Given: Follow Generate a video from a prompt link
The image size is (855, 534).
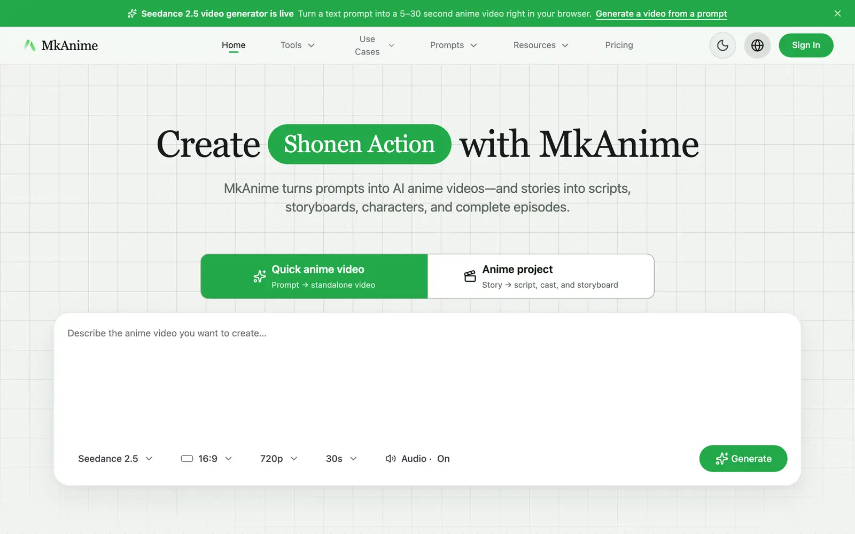Looking at the screenshot, I should 661,13.
